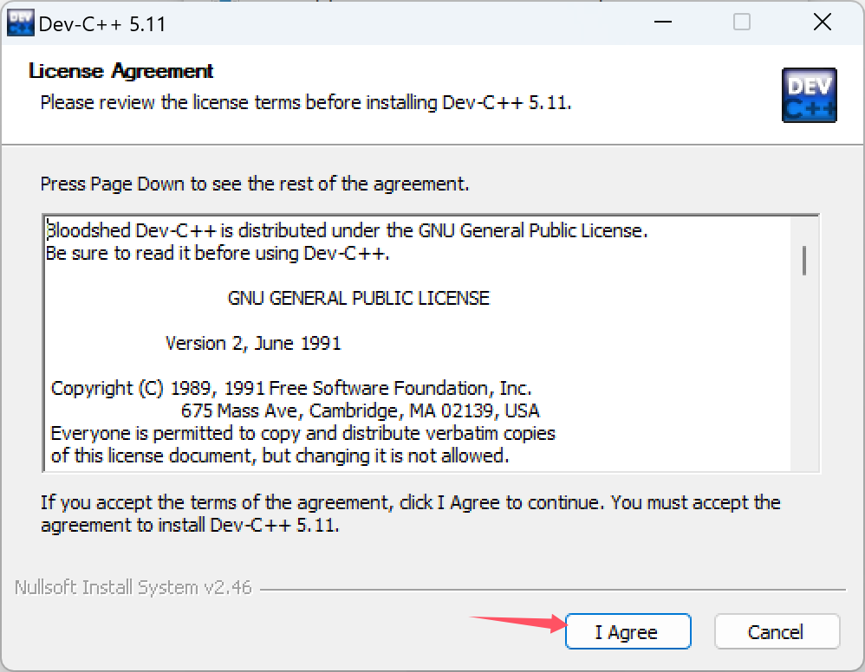Image resolution: width=865 pixels, height=672 pixels.
Task: Click the DEV C++ logo in the header
Action: pyautogui.click(x=809, y=94)
